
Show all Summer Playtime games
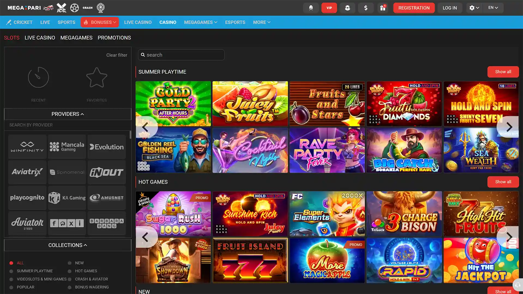pyautogui.click(x=503, y=72)
